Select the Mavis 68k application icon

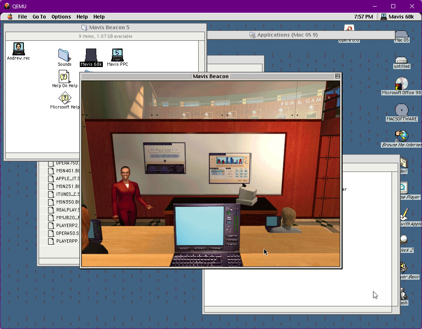coord(91,55)
